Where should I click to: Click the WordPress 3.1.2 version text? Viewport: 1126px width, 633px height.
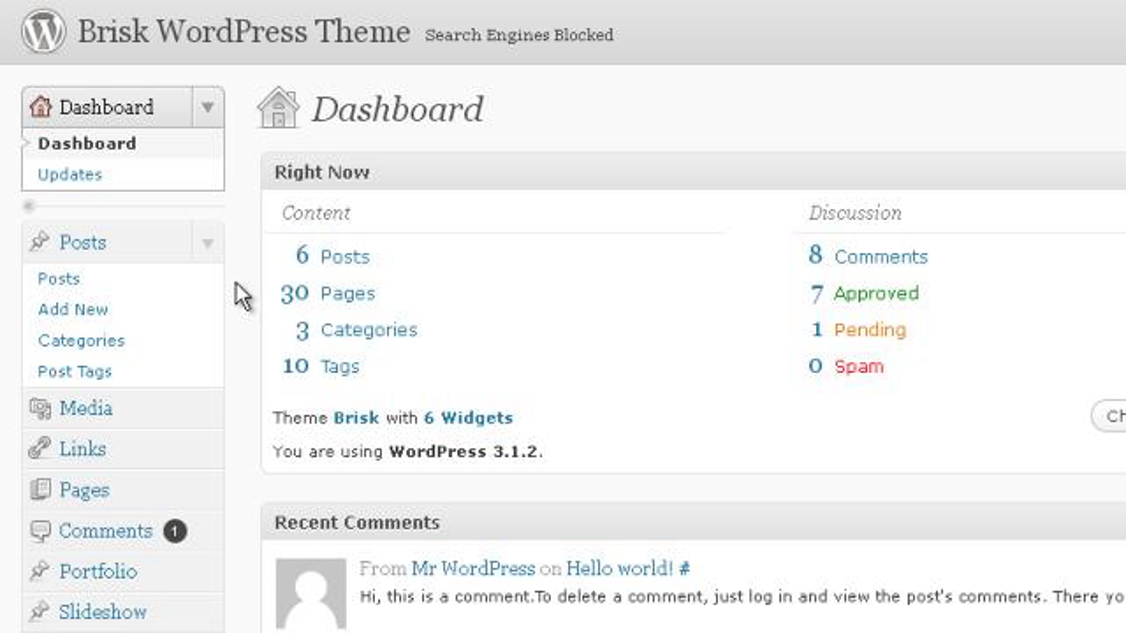(463, 452)
